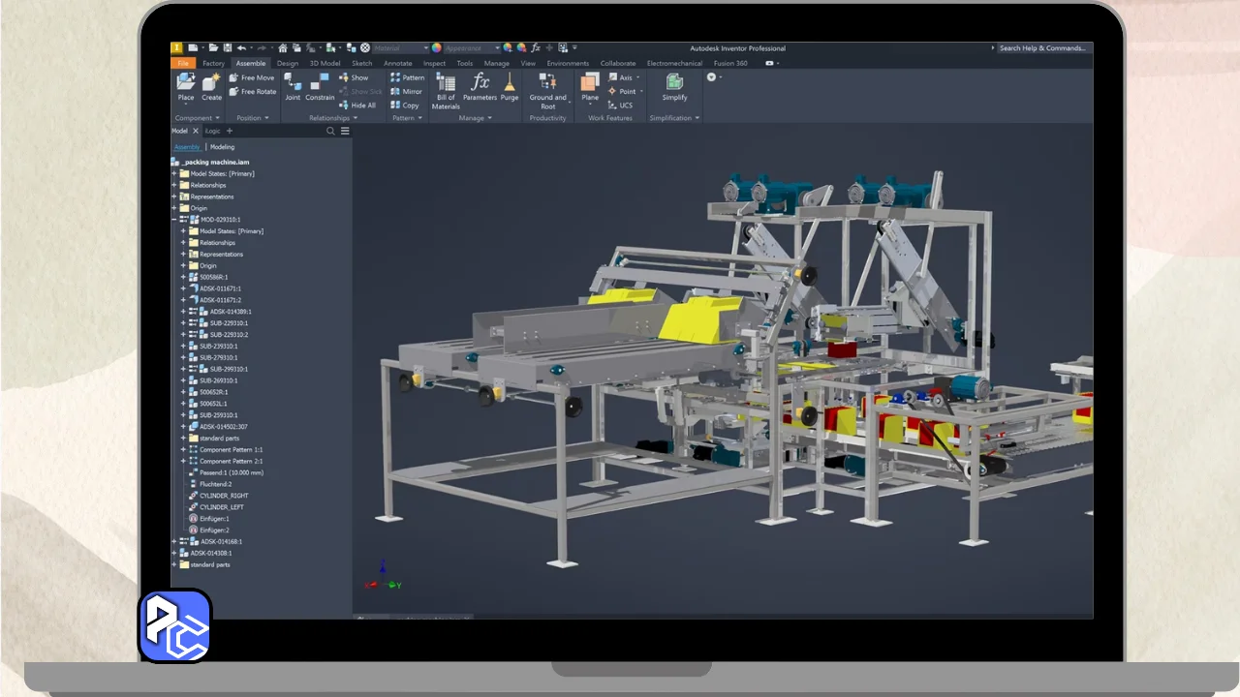Click the Purge broom icon
The image size is (1240, 697).
(x=510, y=82)
